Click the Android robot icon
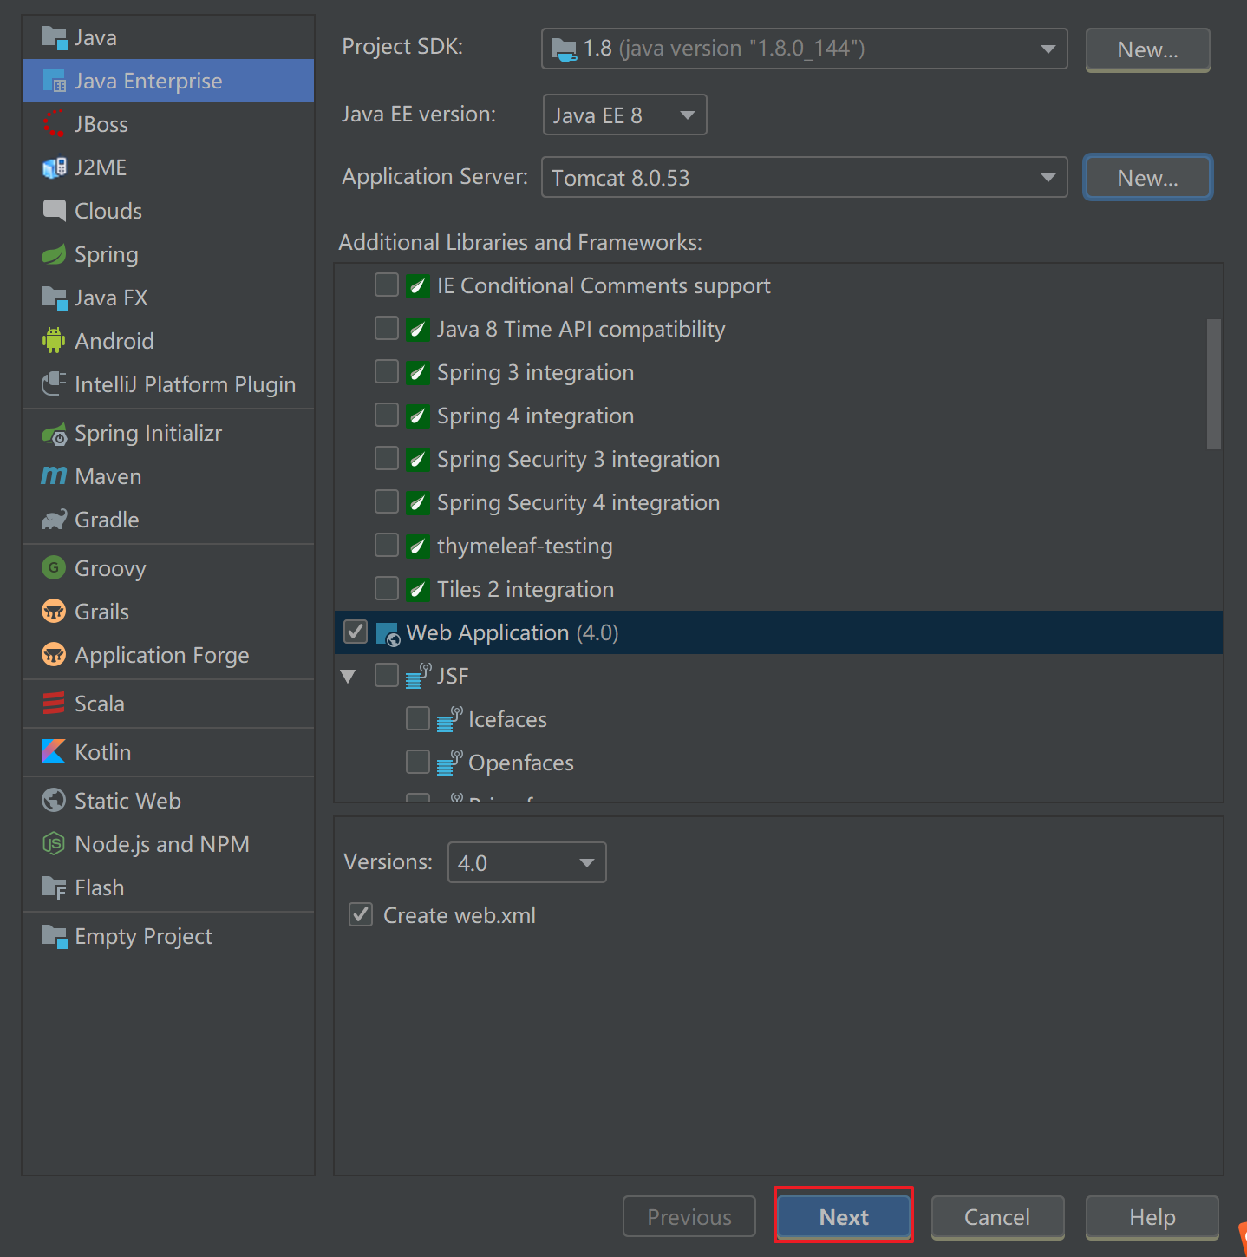 point(54,341)
